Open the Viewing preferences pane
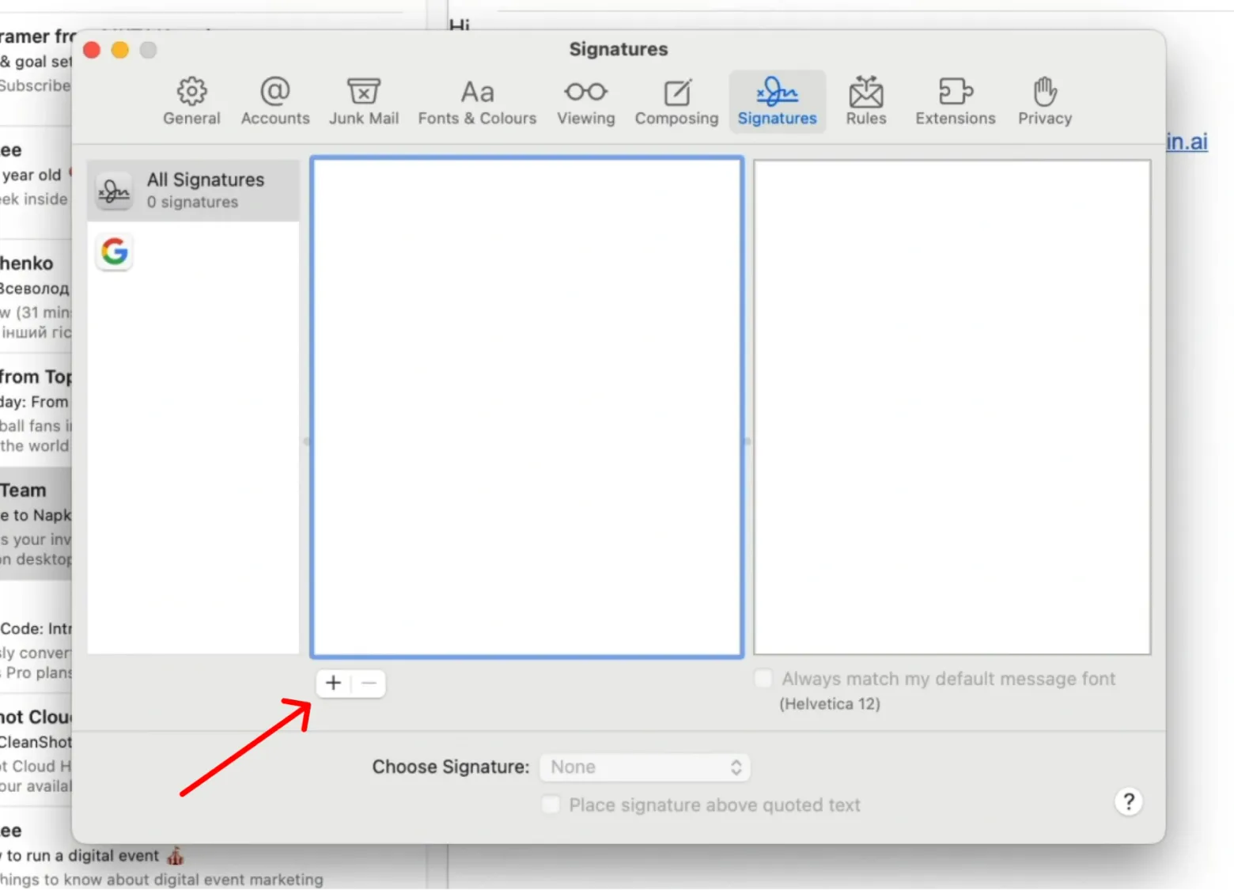This screenshot has height=890, width=1234. 586,101
